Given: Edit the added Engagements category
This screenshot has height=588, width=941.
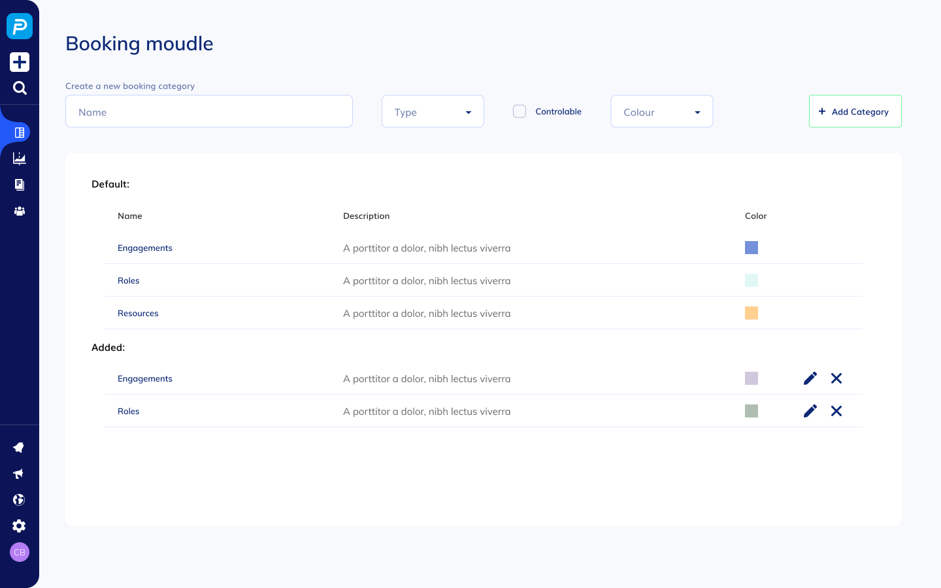Looking at the screenshot, I should pyautogui.click(x=810, y=378).
